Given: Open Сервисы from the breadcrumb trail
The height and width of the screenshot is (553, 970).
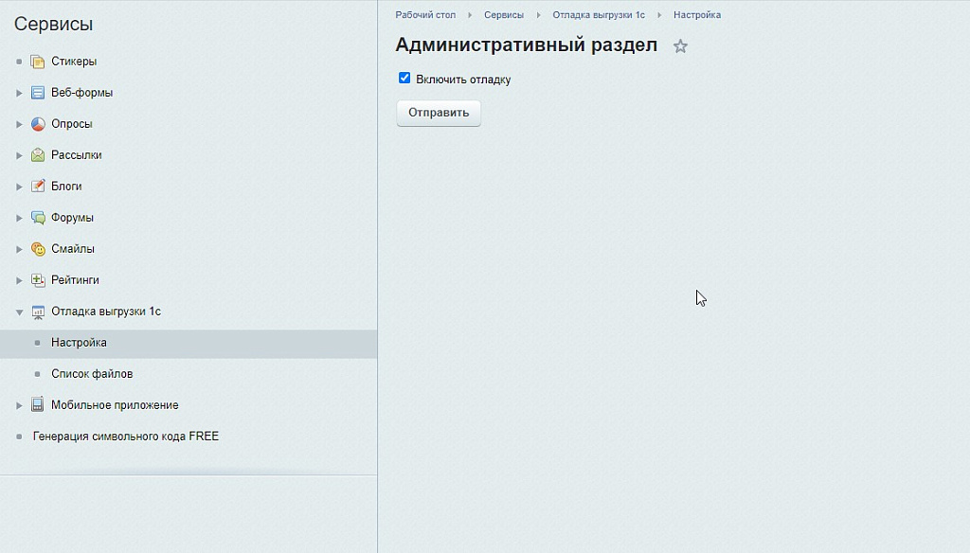Looking at the screenshot, I should pos(503,14).
